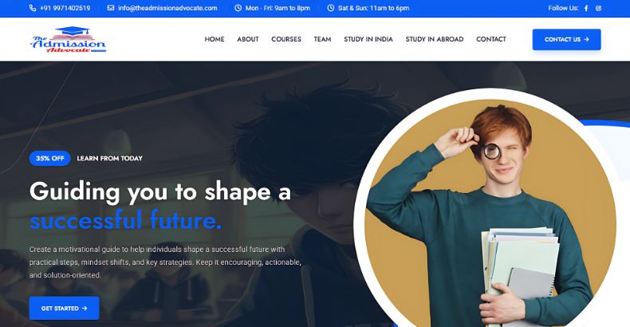Click the Facebook icon in top bar
Viewport: 630px width, 327px height.
click(x=586, y=8)
